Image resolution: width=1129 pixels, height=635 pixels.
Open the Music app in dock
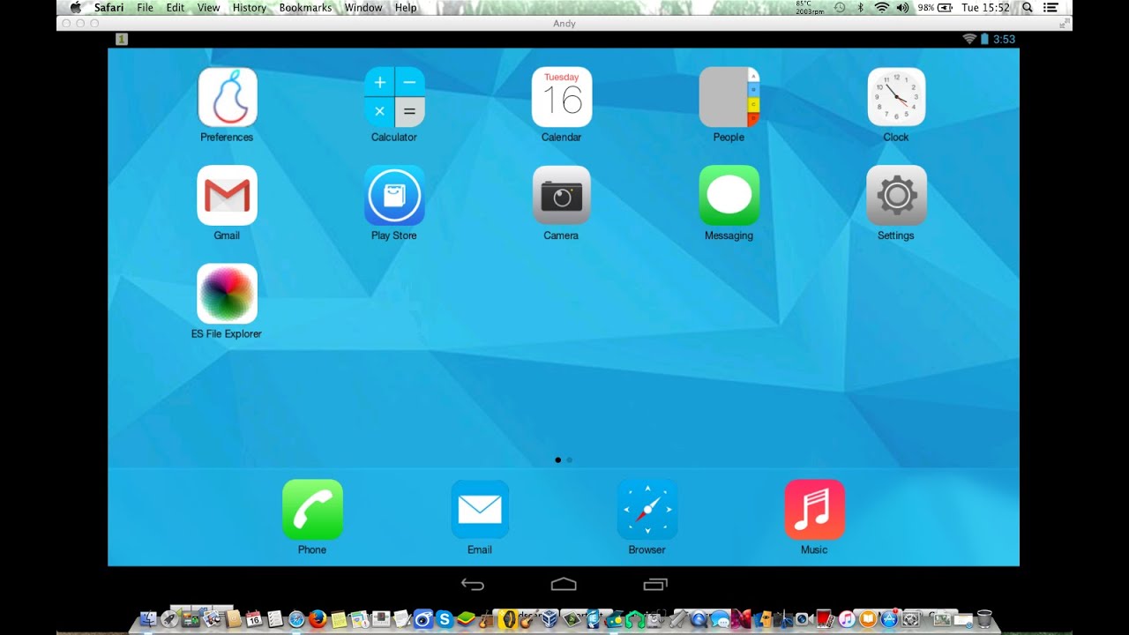pos(814,509)
